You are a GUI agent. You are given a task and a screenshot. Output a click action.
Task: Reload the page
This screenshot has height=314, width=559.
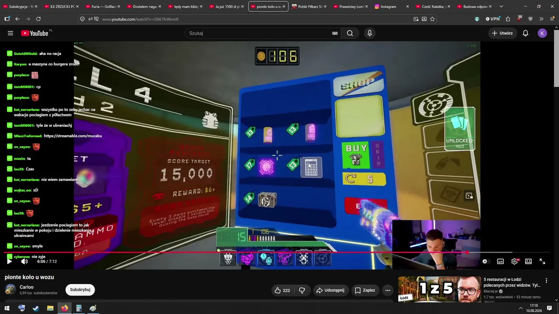[38, 19]
